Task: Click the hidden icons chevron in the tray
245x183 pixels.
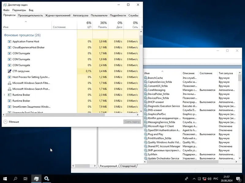Action: pyautogui.click(x=194, y=179)
